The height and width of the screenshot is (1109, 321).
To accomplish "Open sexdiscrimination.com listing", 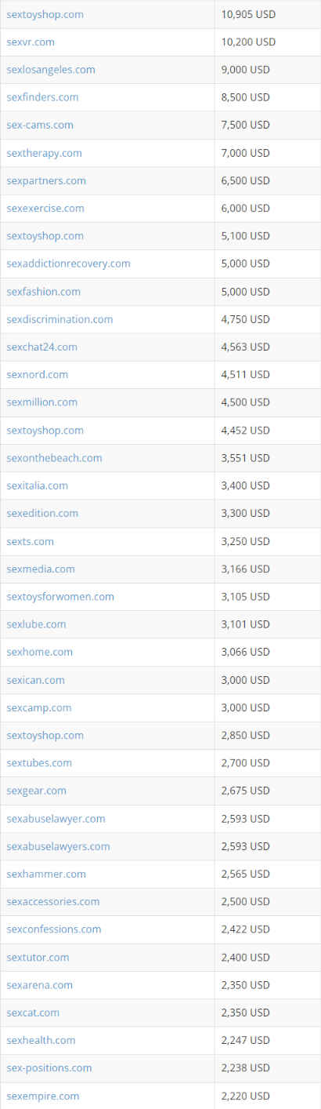I will pos(60,319).
